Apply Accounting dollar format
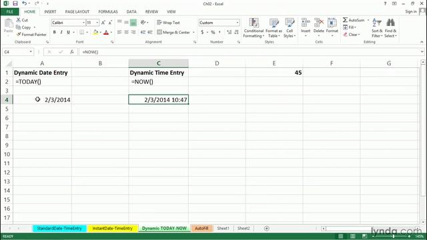This screenshot has width=427, height=240. pyautogui.click(x=202, y=33)
